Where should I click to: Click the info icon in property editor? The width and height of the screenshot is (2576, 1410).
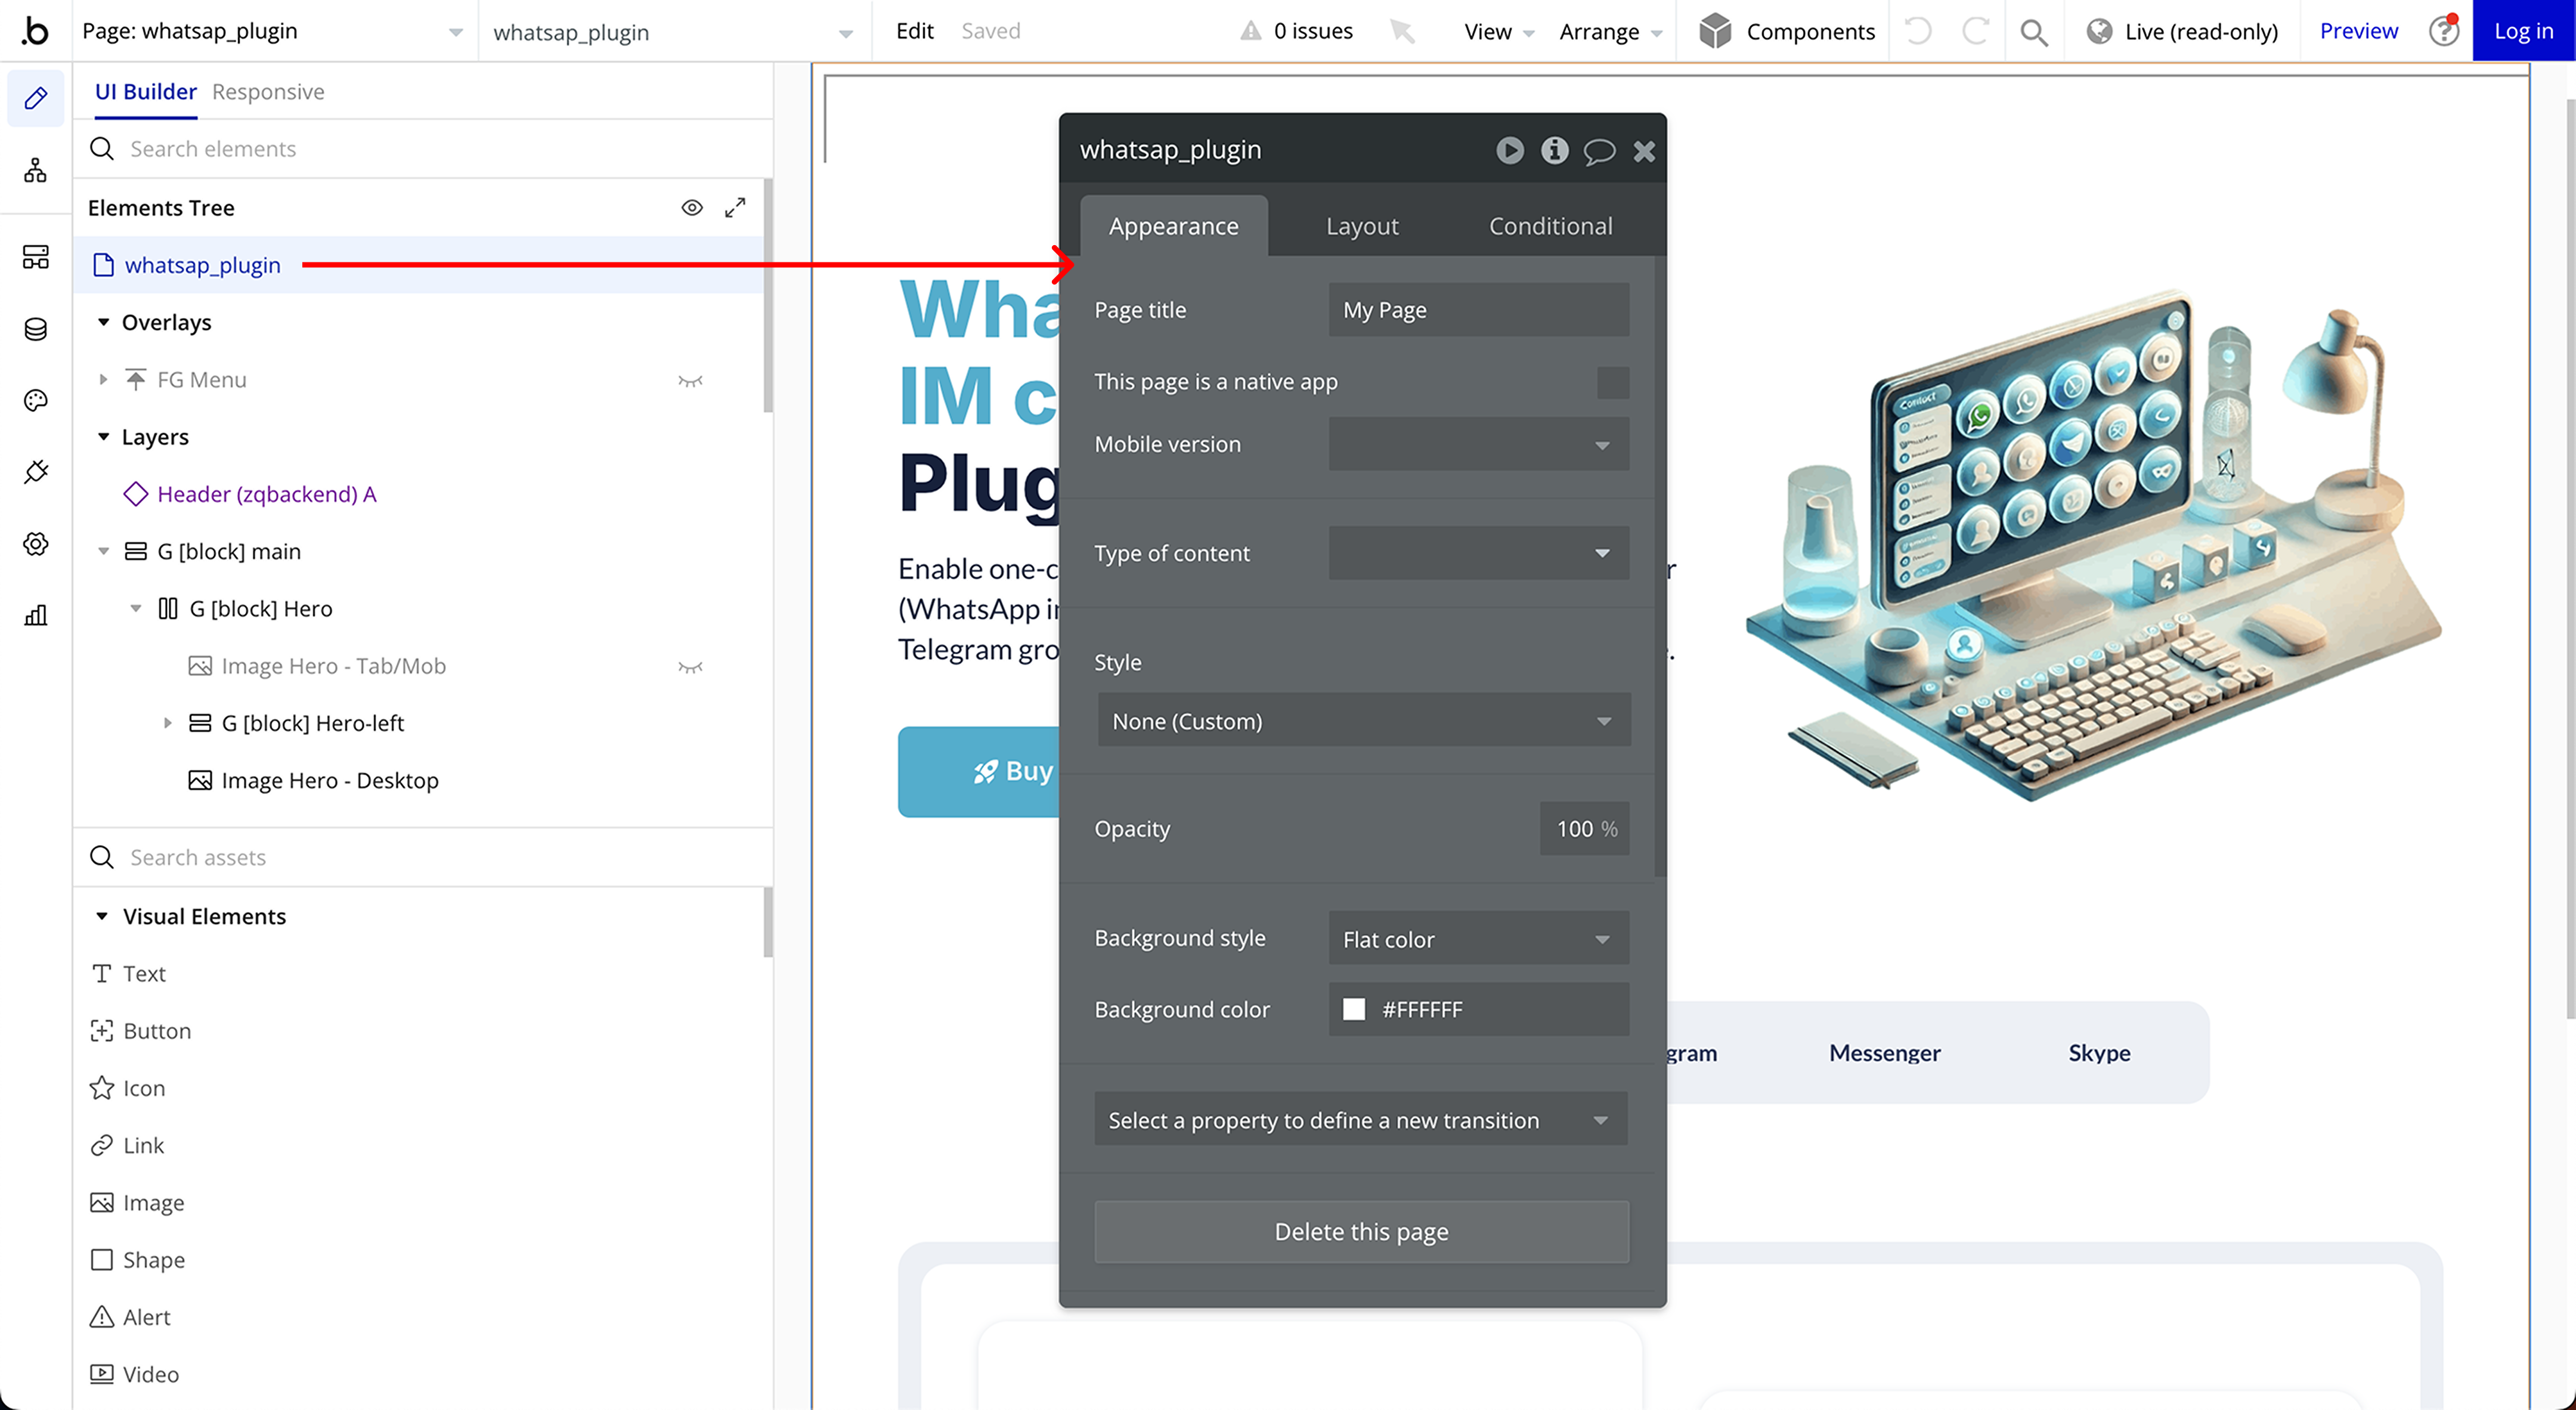pos(1554,151)
